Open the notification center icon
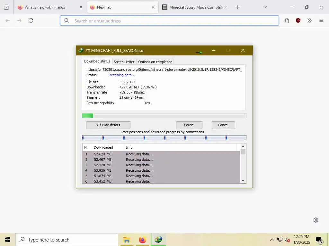329x246 pixels. (x=319, y=240)
